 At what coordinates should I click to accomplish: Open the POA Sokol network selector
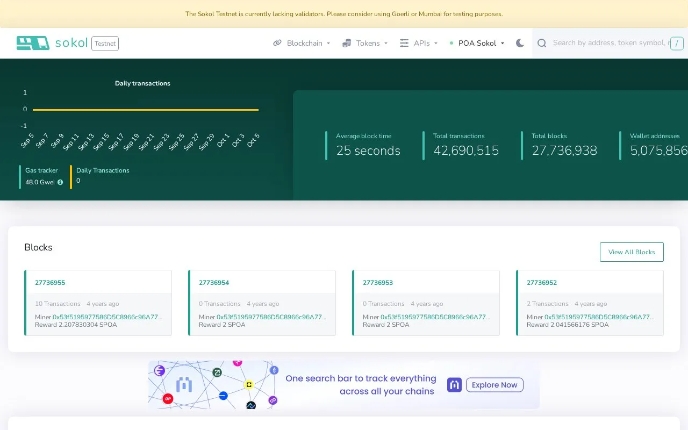477,43
